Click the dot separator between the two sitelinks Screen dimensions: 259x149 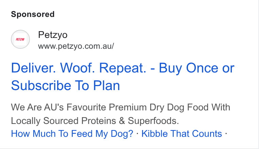click(x=137, y=133)
